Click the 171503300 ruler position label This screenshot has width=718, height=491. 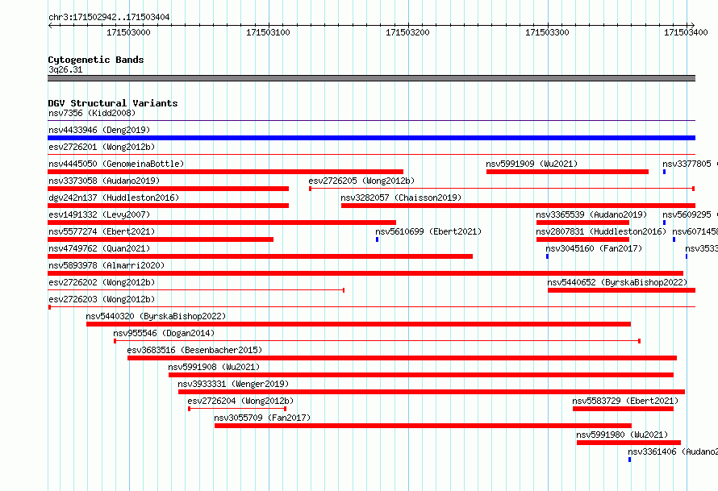[547, 32]
